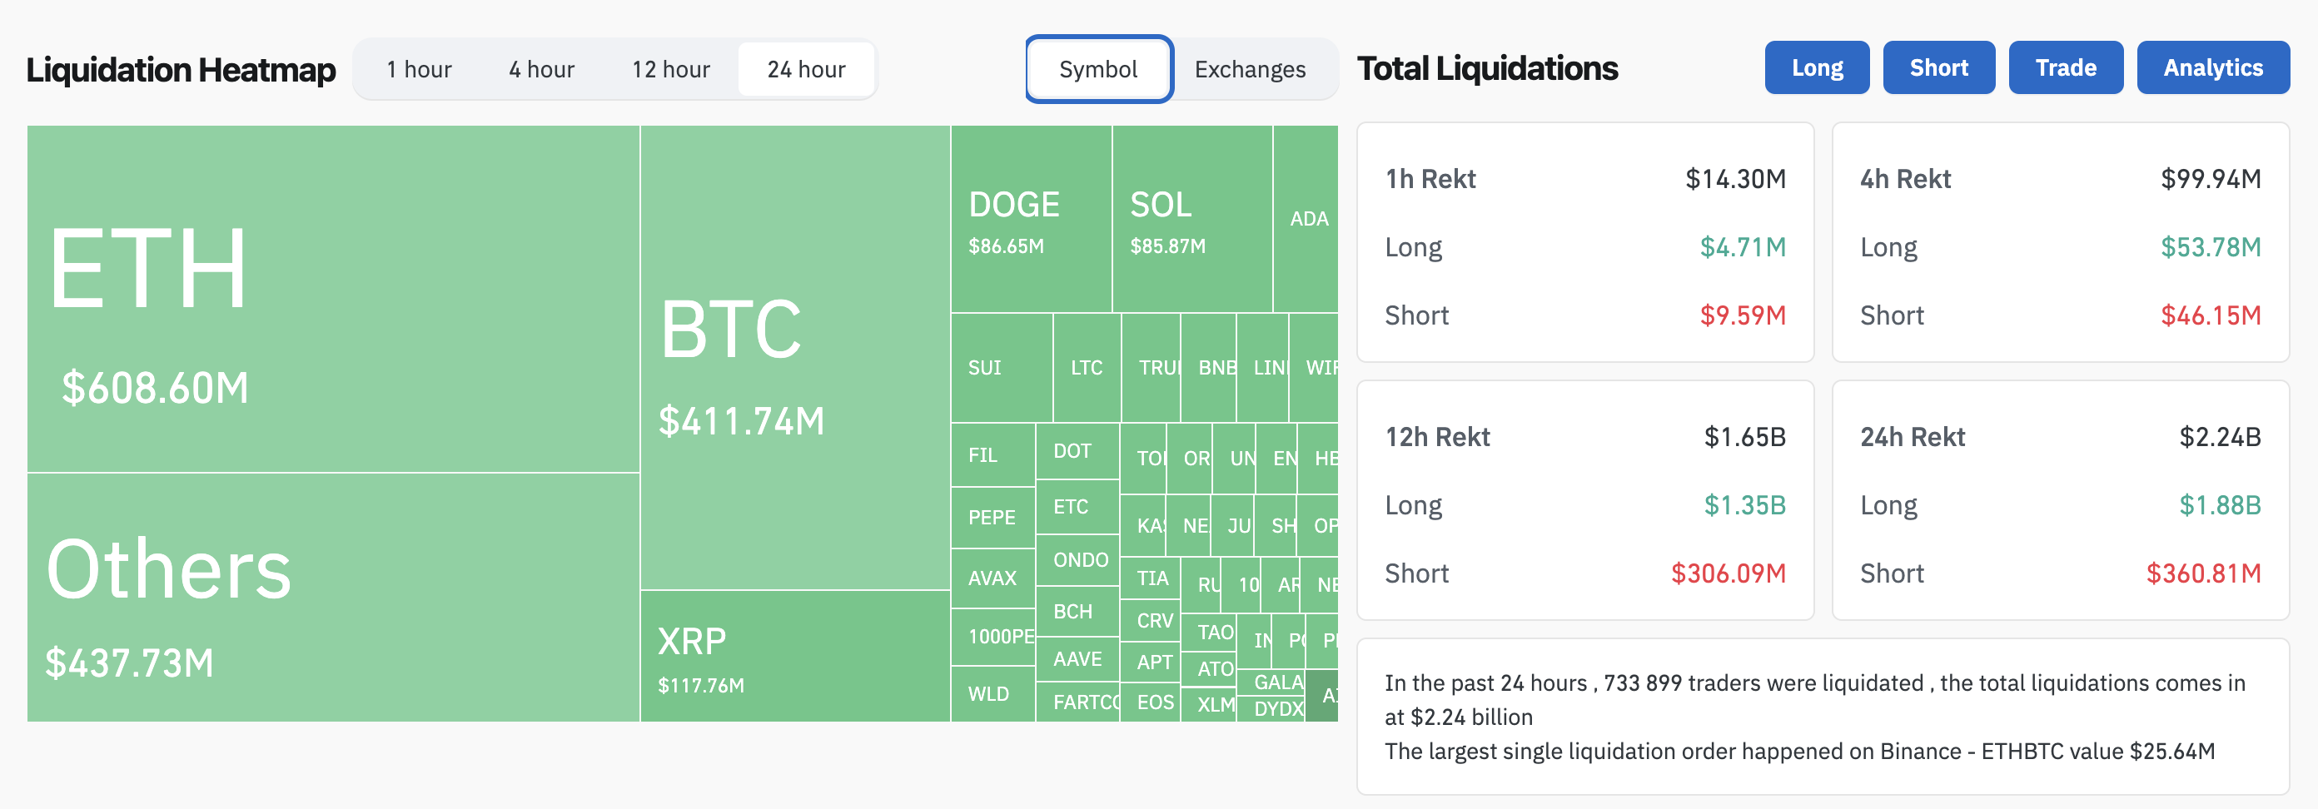
Task: Select the Others $437.73M block
Action: pyautogui.click(x=333, y=597)
